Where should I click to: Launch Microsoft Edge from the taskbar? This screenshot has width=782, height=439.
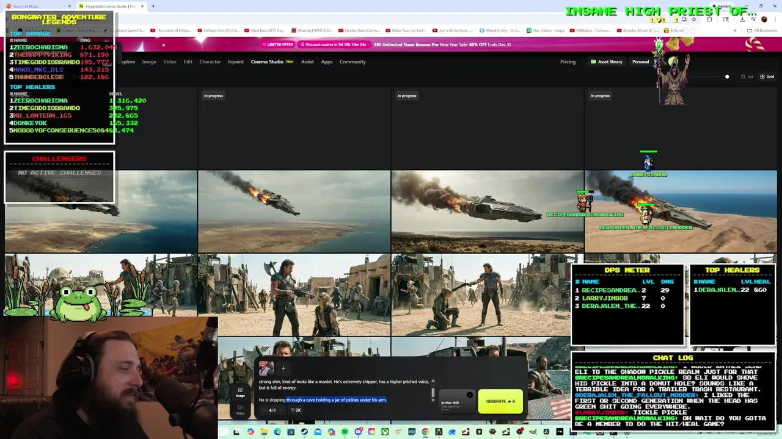coord(277,432)
